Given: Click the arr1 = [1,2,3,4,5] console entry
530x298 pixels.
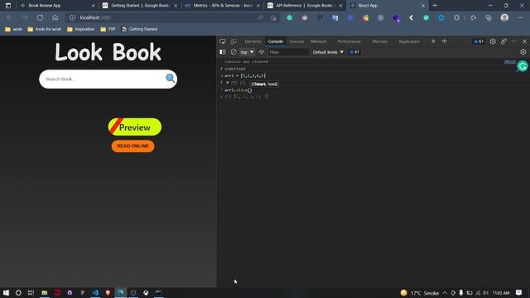Looking at the screenshot, I should click(x=245, y=75).
